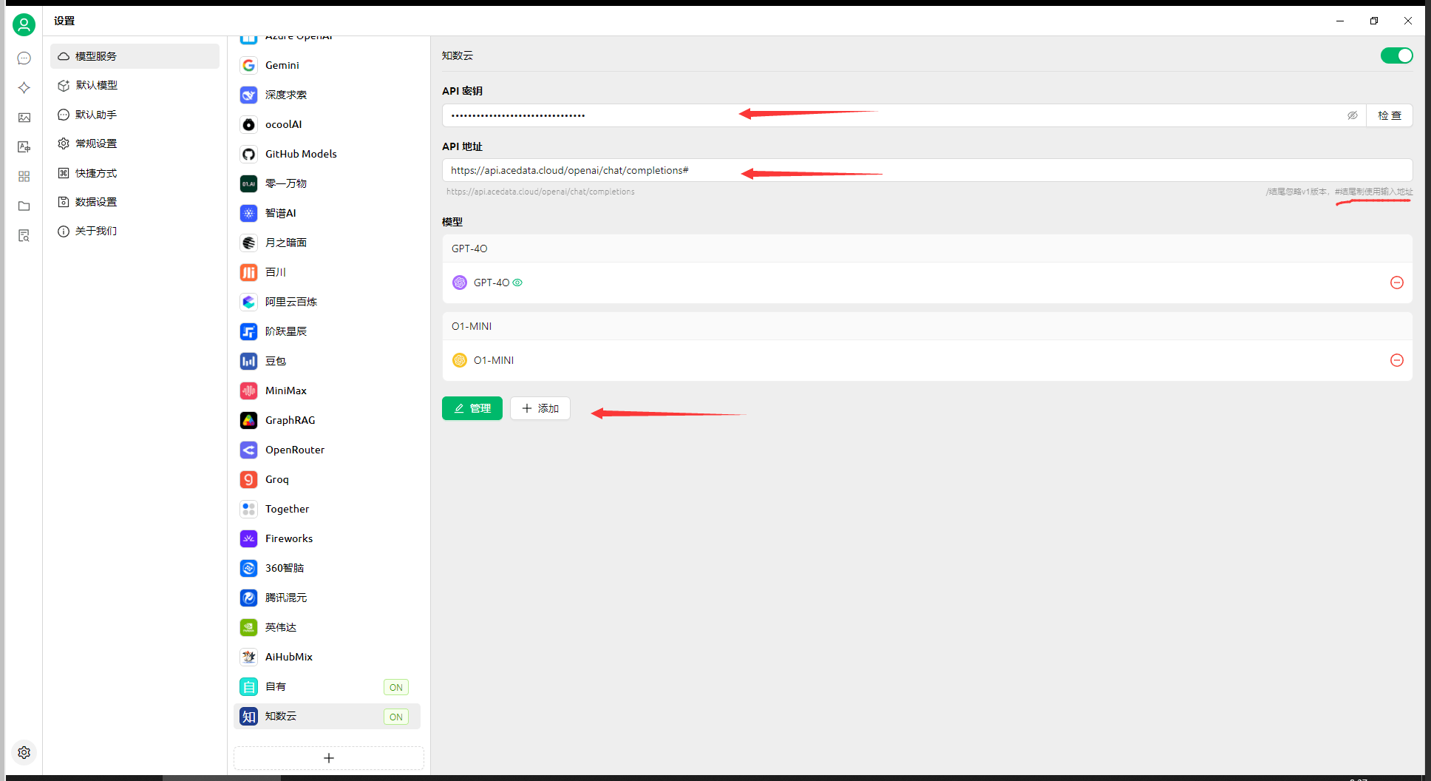Remove the O1-MINI model entry
1431x781 pixels.
pos(1396,360)
